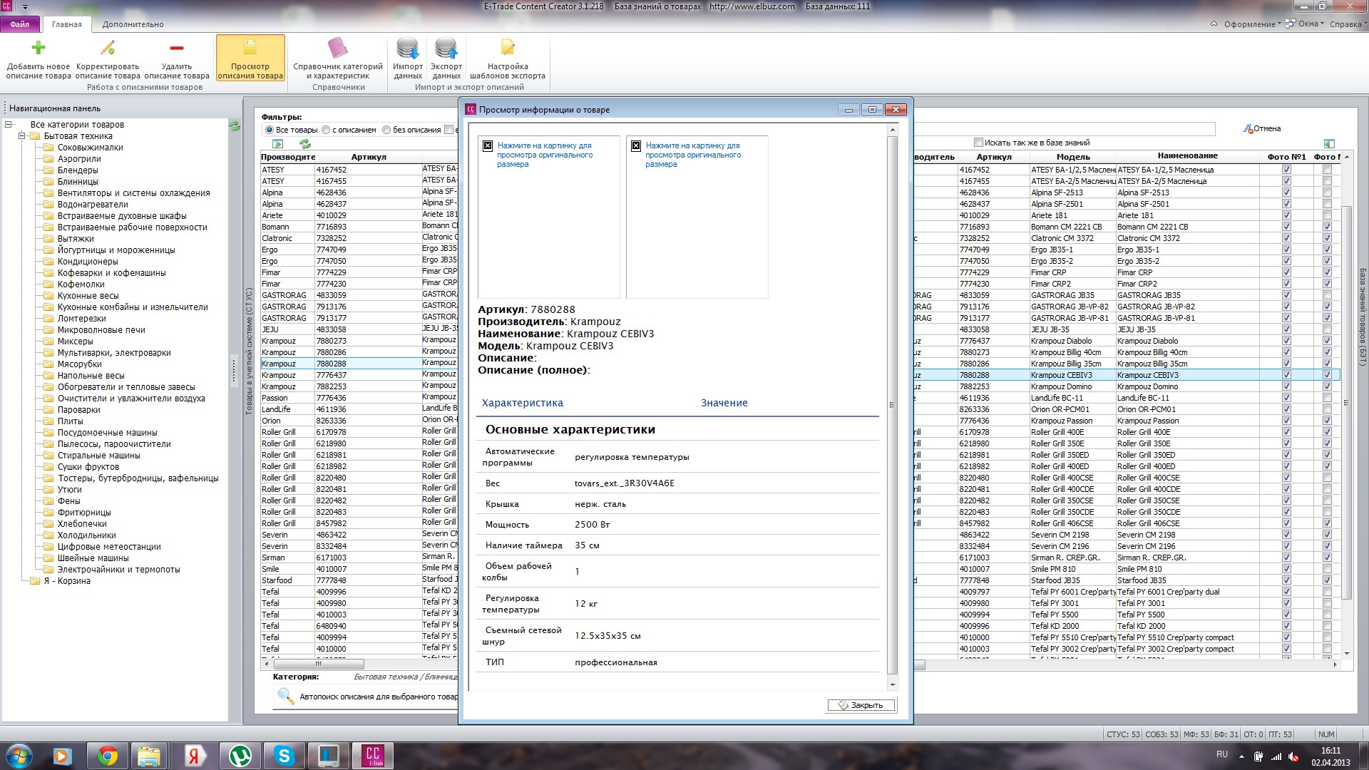This screenshot has width=1369, height=770.
Task: Click the first broken image placeholder icon
Action: [x=488, y=145]
